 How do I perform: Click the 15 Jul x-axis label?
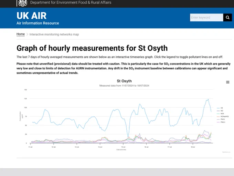click(x=123, y=147)
